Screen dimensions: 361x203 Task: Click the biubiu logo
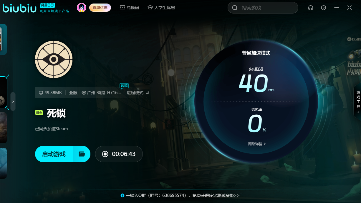[19, 8]
